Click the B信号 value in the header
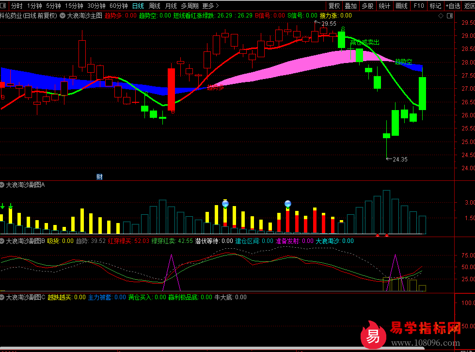475x352 pixels. tap(270, 16)
